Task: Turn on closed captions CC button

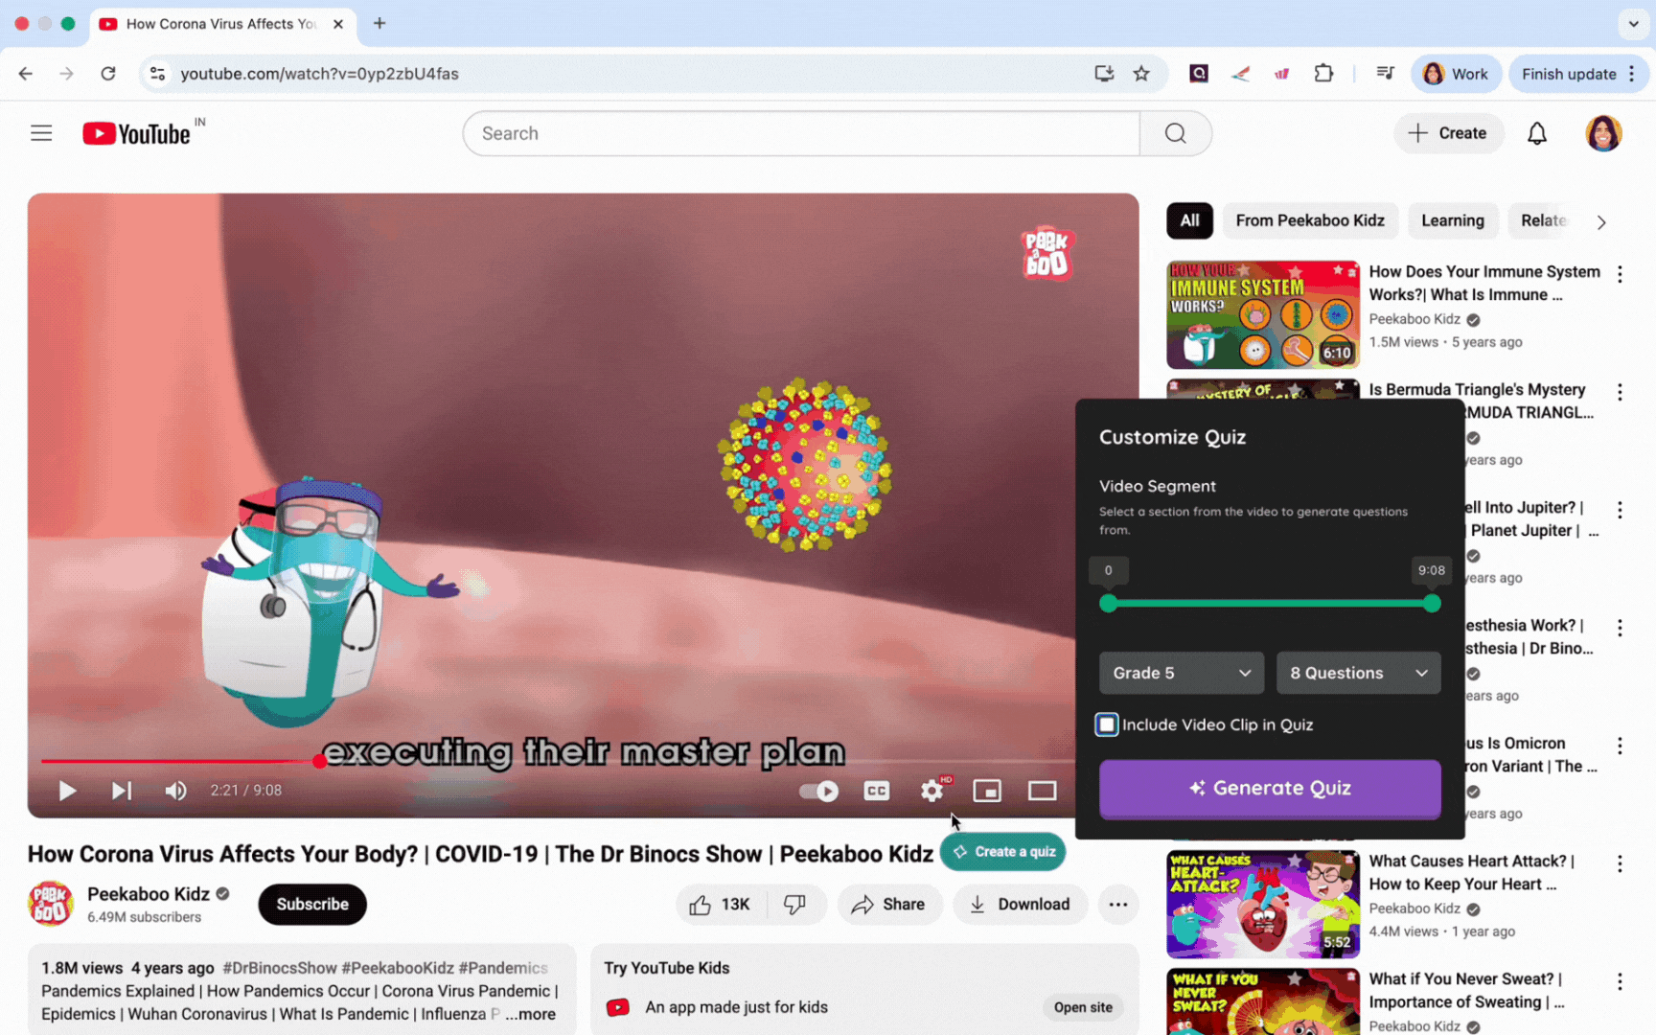Action: 876,791
